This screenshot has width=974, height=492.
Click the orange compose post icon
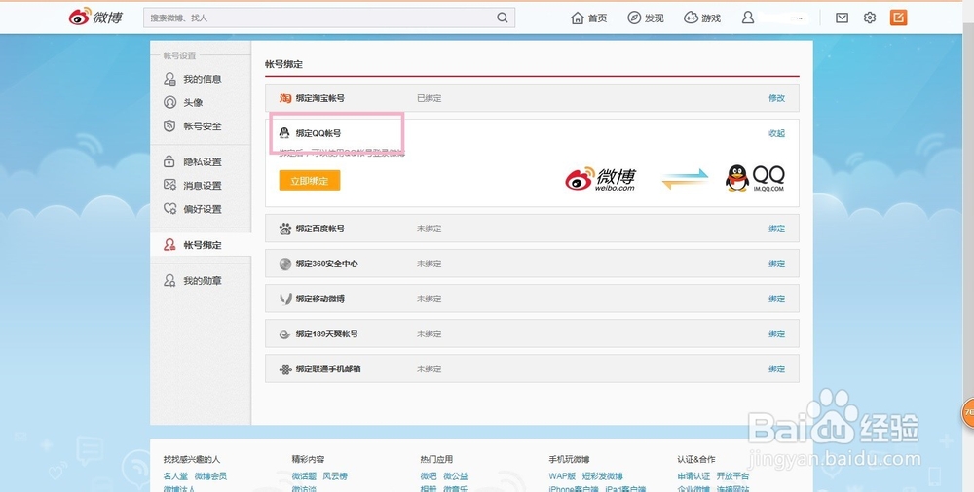click(898, 18)
